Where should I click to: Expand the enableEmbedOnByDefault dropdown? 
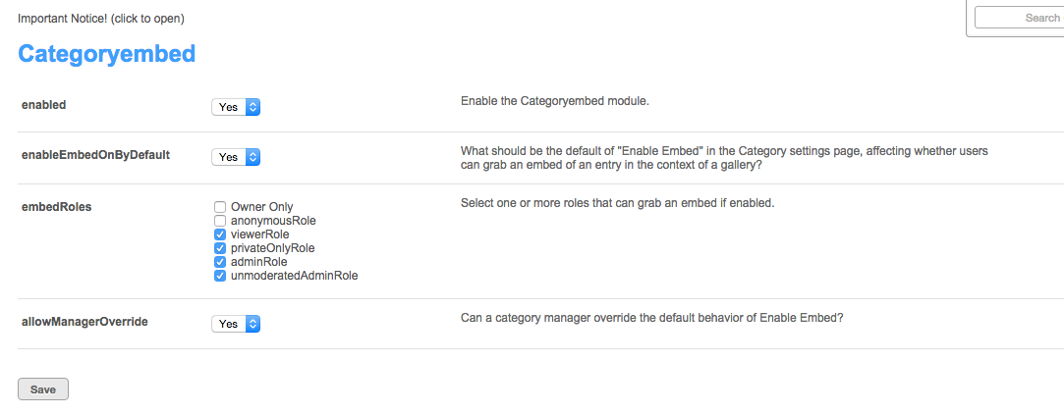coord(236,157)
